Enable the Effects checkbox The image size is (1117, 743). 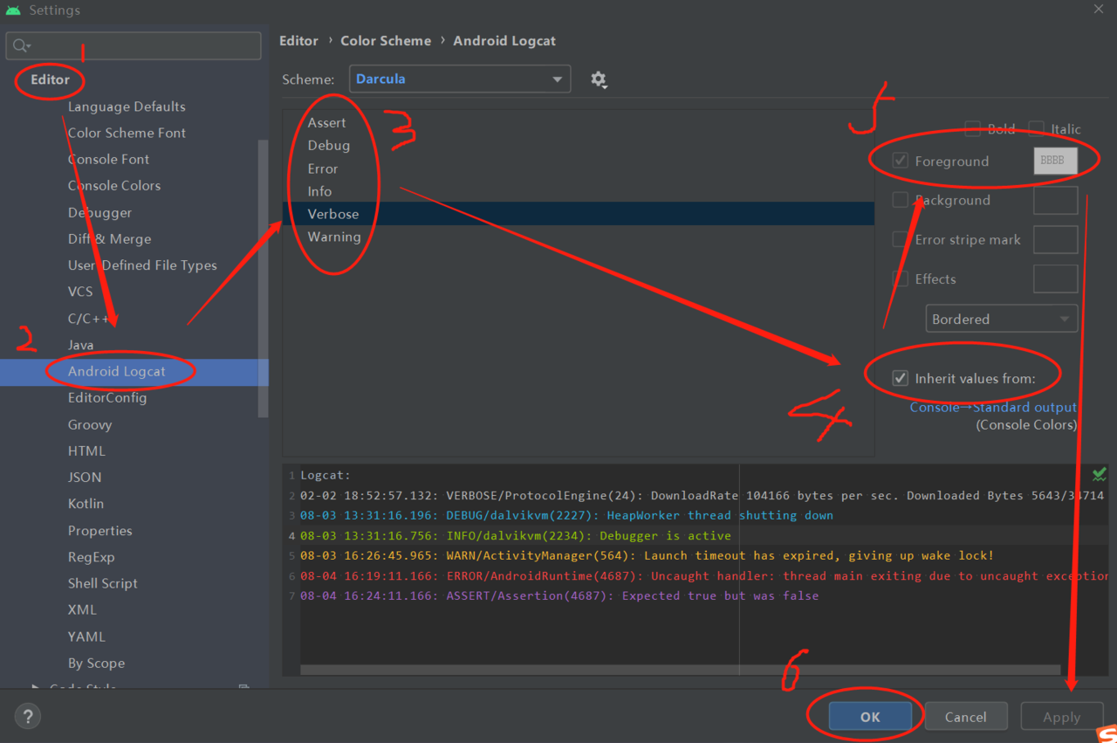(x=901, y=279)
